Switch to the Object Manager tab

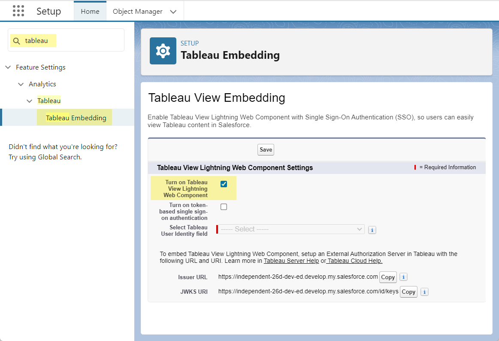tap(137, 12)
